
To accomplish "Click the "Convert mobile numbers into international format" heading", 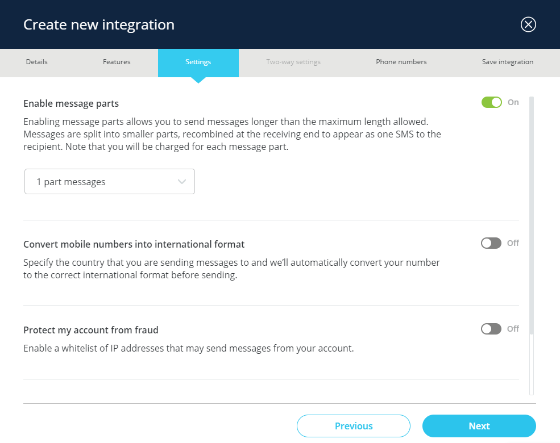I will point(134,244).
